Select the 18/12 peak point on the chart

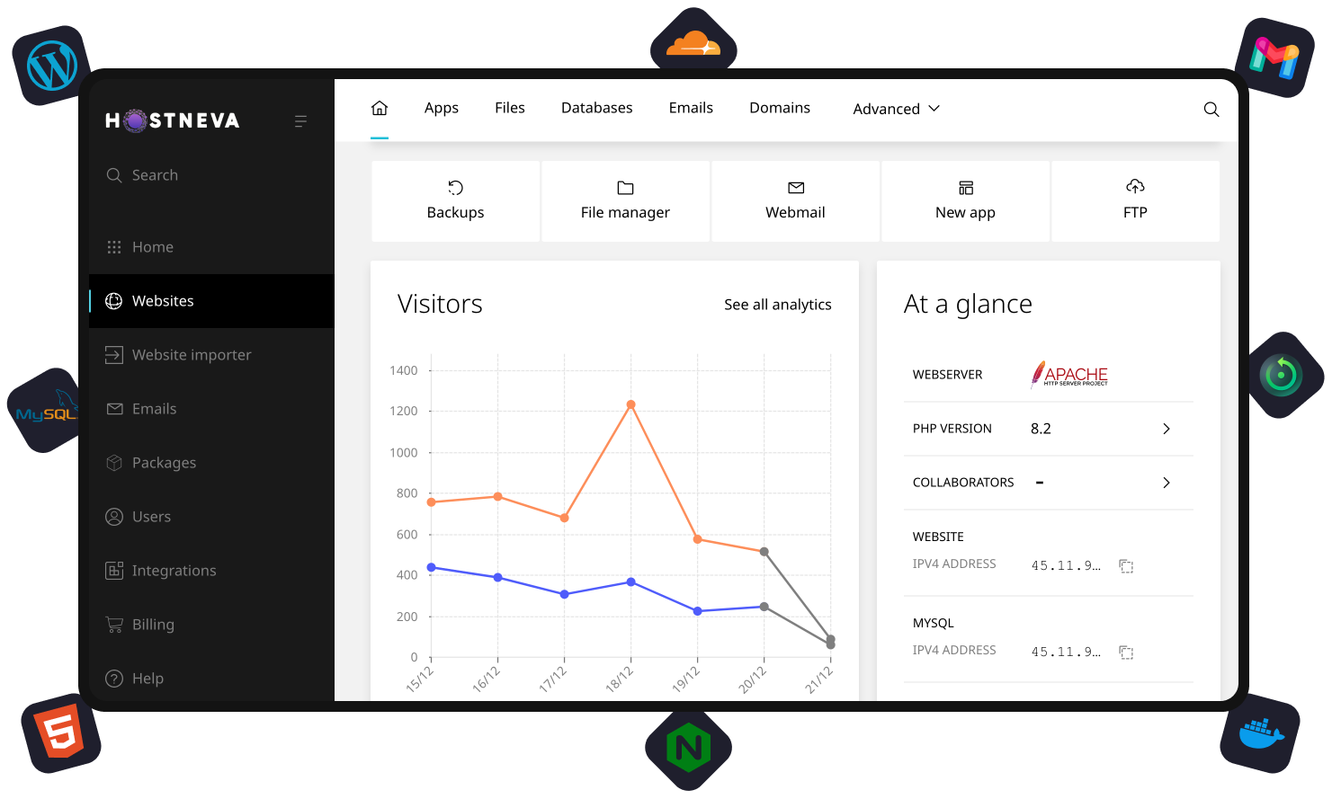pyautogui.click(x=630, y=406)
